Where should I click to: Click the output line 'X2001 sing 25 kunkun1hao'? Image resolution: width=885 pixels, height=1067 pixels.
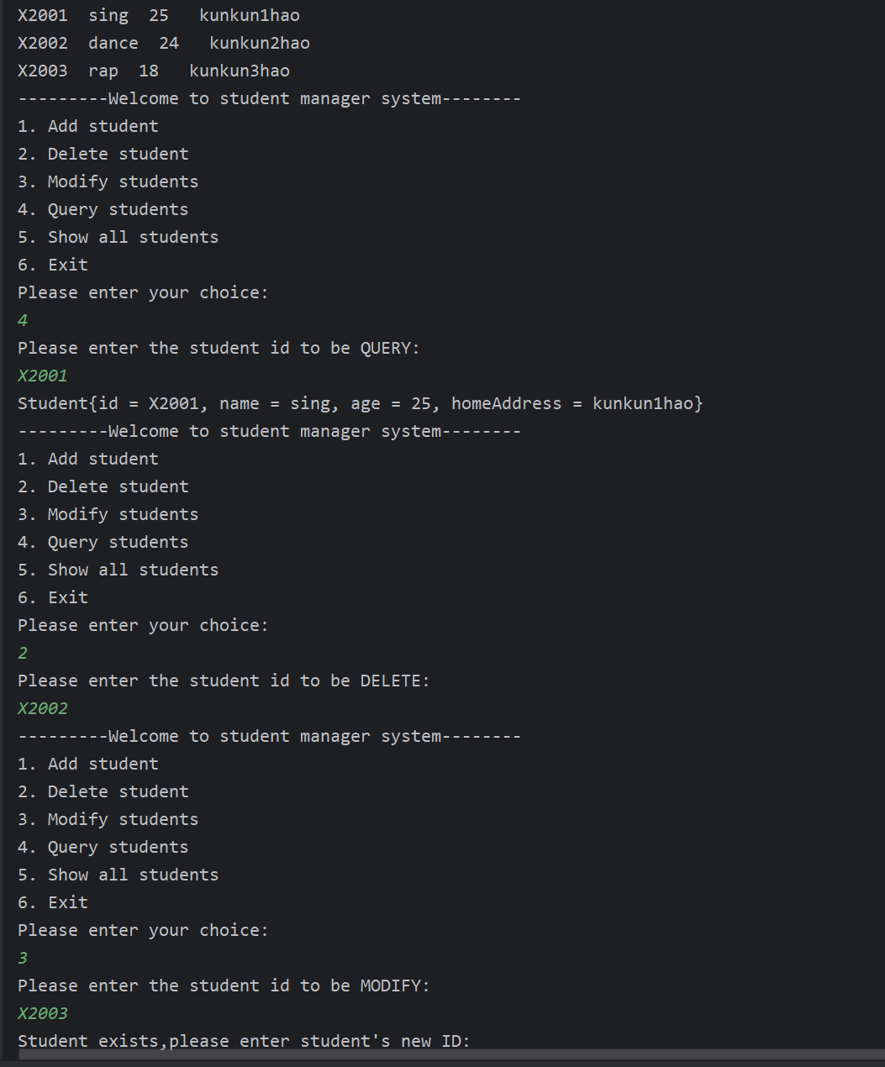click(158, 16)
